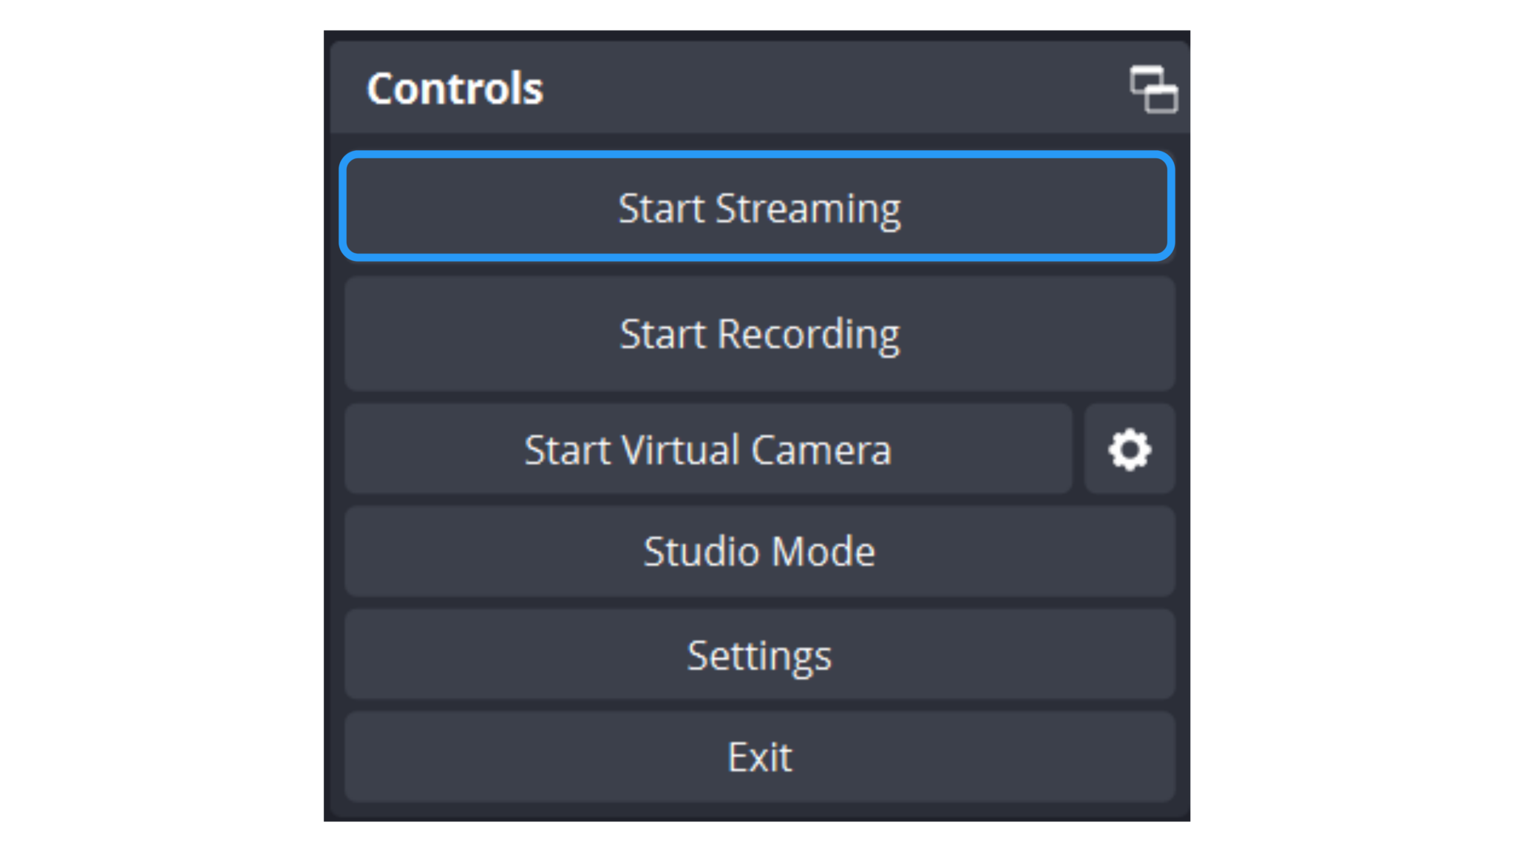Image resolution: width=1514 pixels, height=852 pixels.
Task: Open the Settings dialog
Action: pos(759,654)
